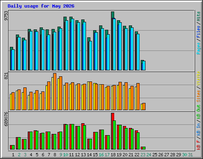Viewport: 203px width, 159px height.
Task: Click day 17 on the x-axis
Action: [x=107, y=155]
